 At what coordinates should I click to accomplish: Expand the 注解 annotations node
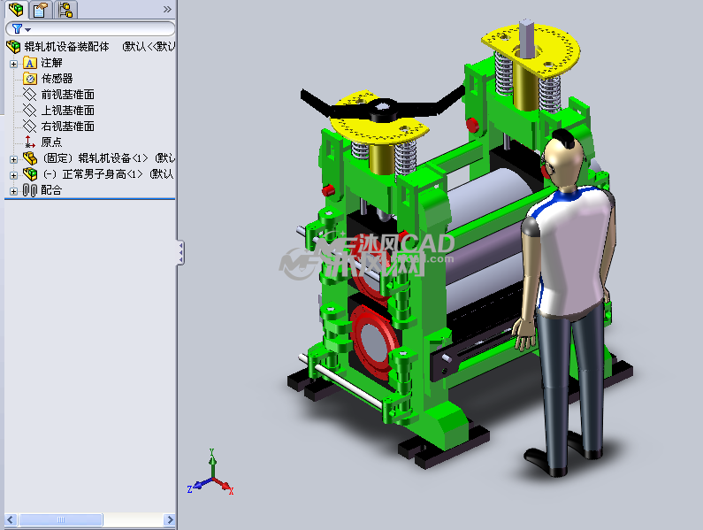[13, 64]
